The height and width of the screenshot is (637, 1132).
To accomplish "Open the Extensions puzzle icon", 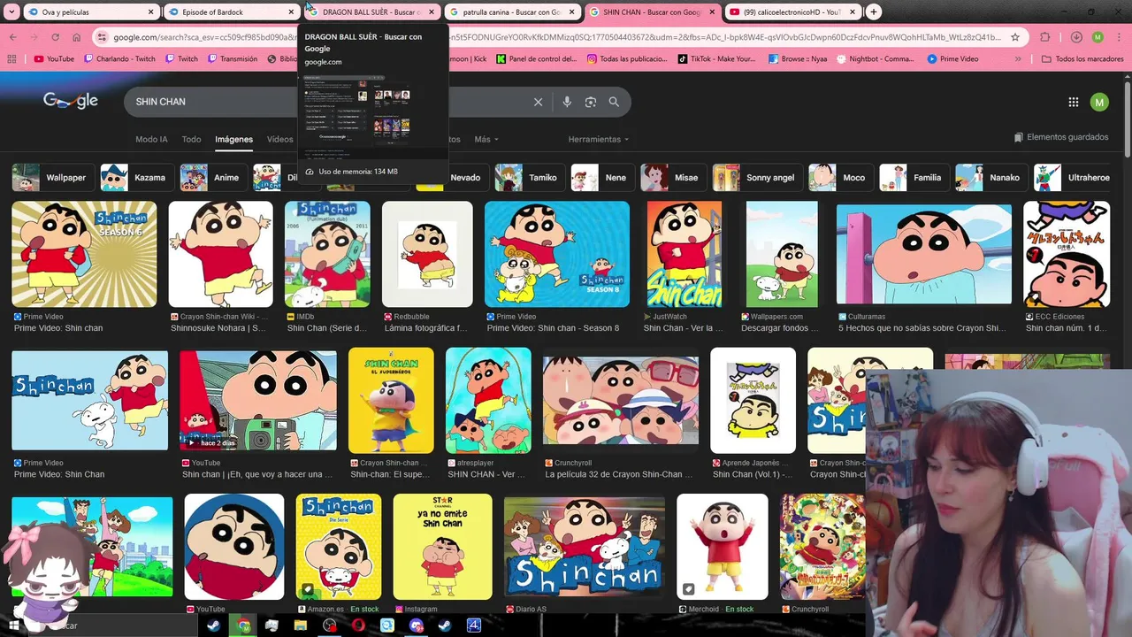I will (1045, 37).
